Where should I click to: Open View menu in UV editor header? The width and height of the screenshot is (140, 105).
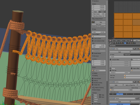(x=114, y=41)
